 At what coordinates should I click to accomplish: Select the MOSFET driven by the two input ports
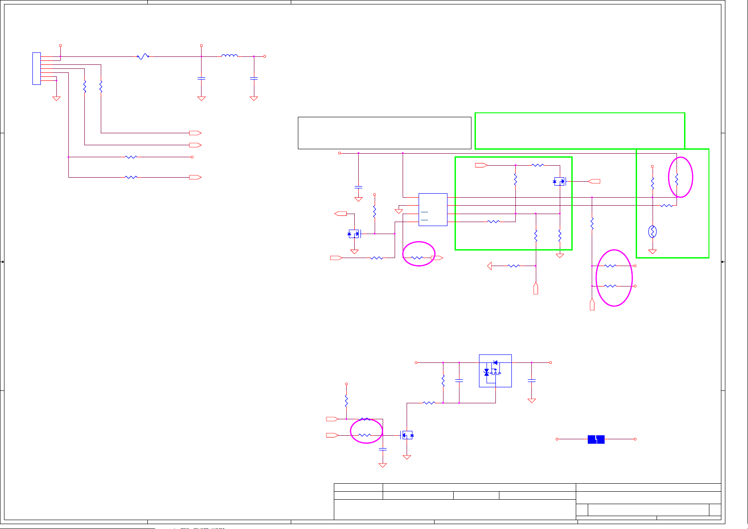[x=407, y=435]
